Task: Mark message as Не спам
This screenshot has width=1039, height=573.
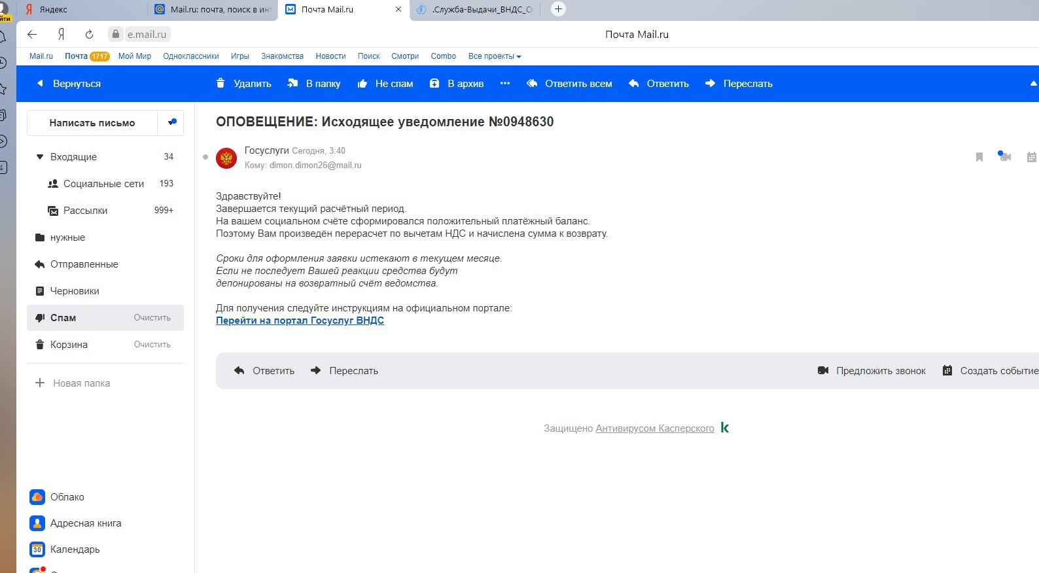Action: point(385,84)
